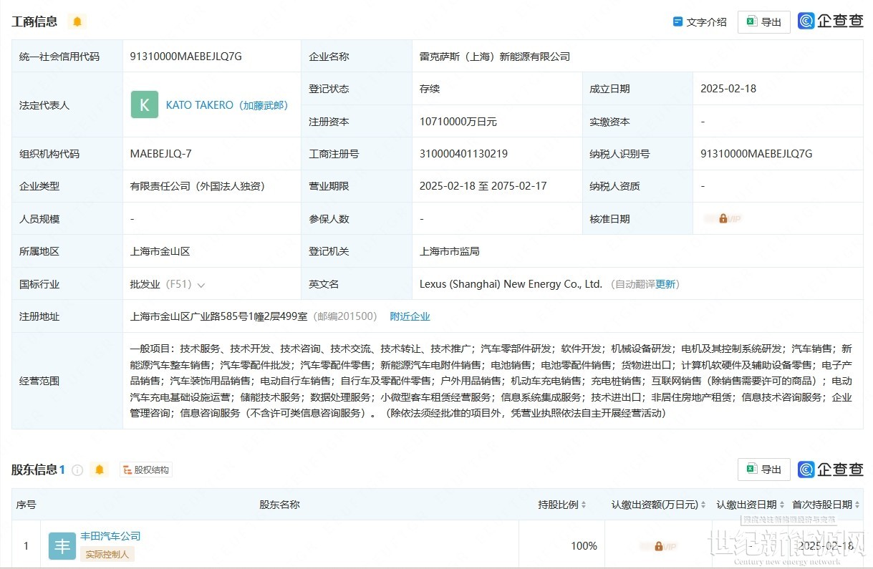Click address 上海市金山区广业路585号1幢2层499室
873x569 pixels.
coord(218,316)
